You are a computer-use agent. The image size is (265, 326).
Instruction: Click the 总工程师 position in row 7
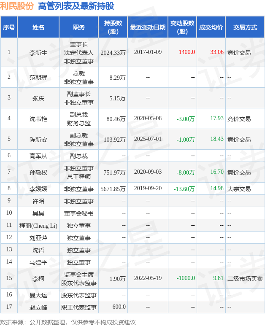[x=78, y=177]
